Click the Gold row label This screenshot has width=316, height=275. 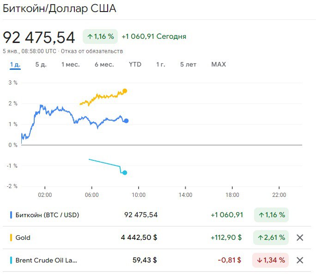pos(23,238)
